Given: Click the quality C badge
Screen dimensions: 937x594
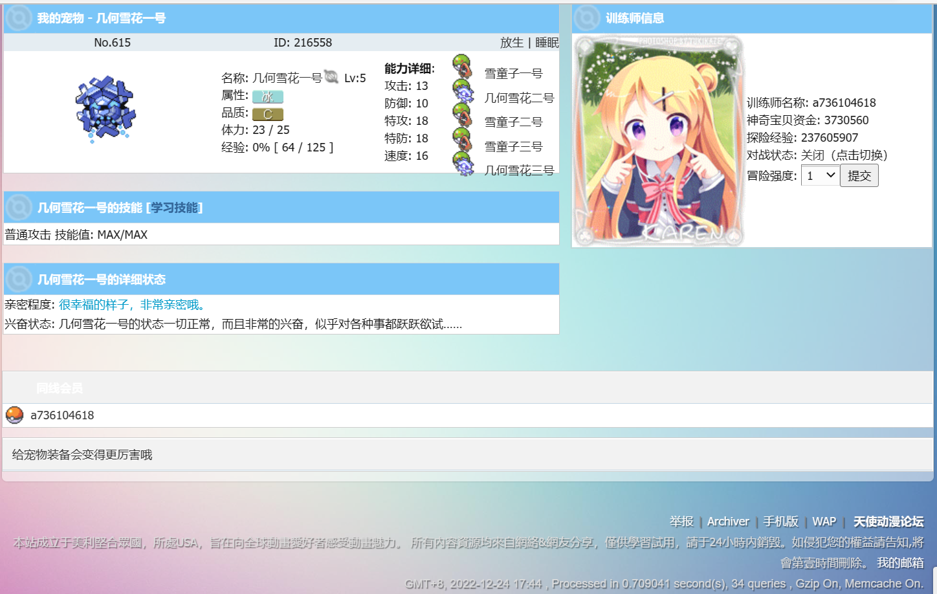Looking at the screenshot, I should (x=267, y=114).
